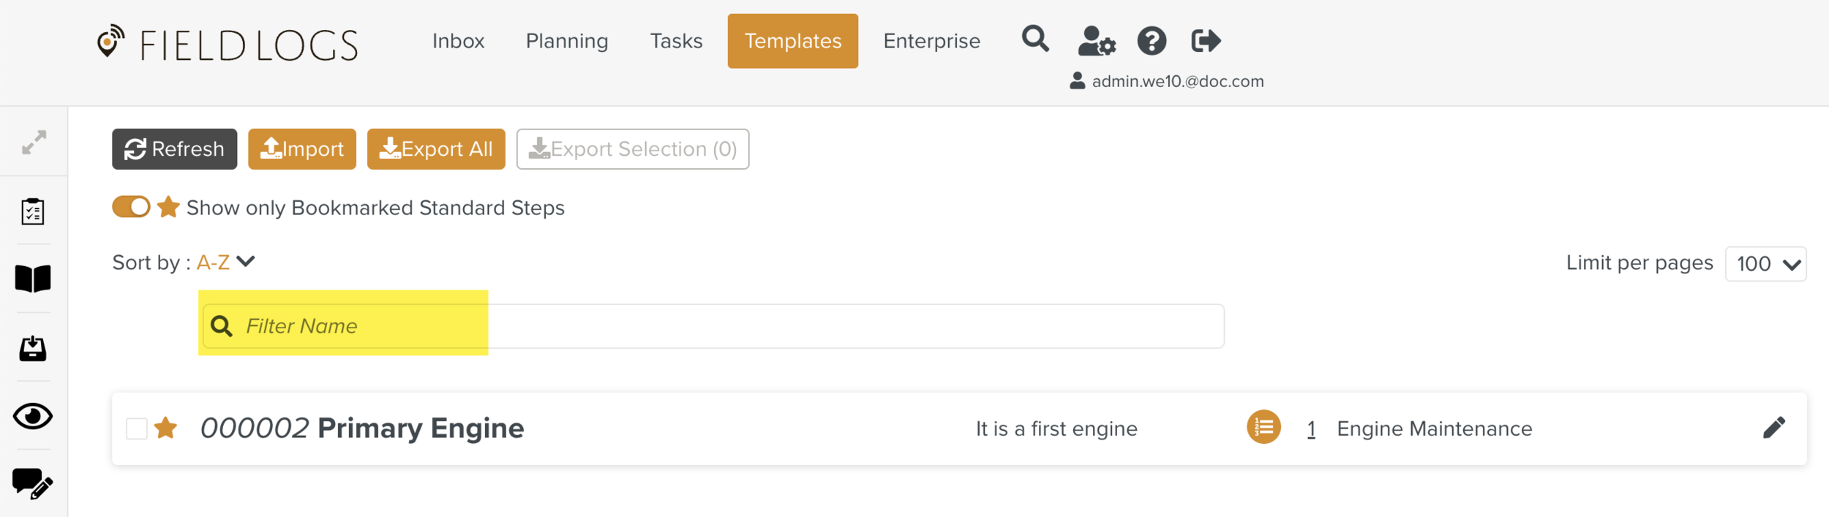1829x517 pixels.
Task: Open the book icon in sidebar
Action: (33, 279)
